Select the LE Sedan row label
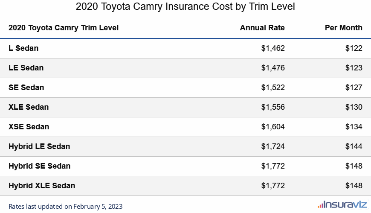The image size is (371, 213). (26, 68)
